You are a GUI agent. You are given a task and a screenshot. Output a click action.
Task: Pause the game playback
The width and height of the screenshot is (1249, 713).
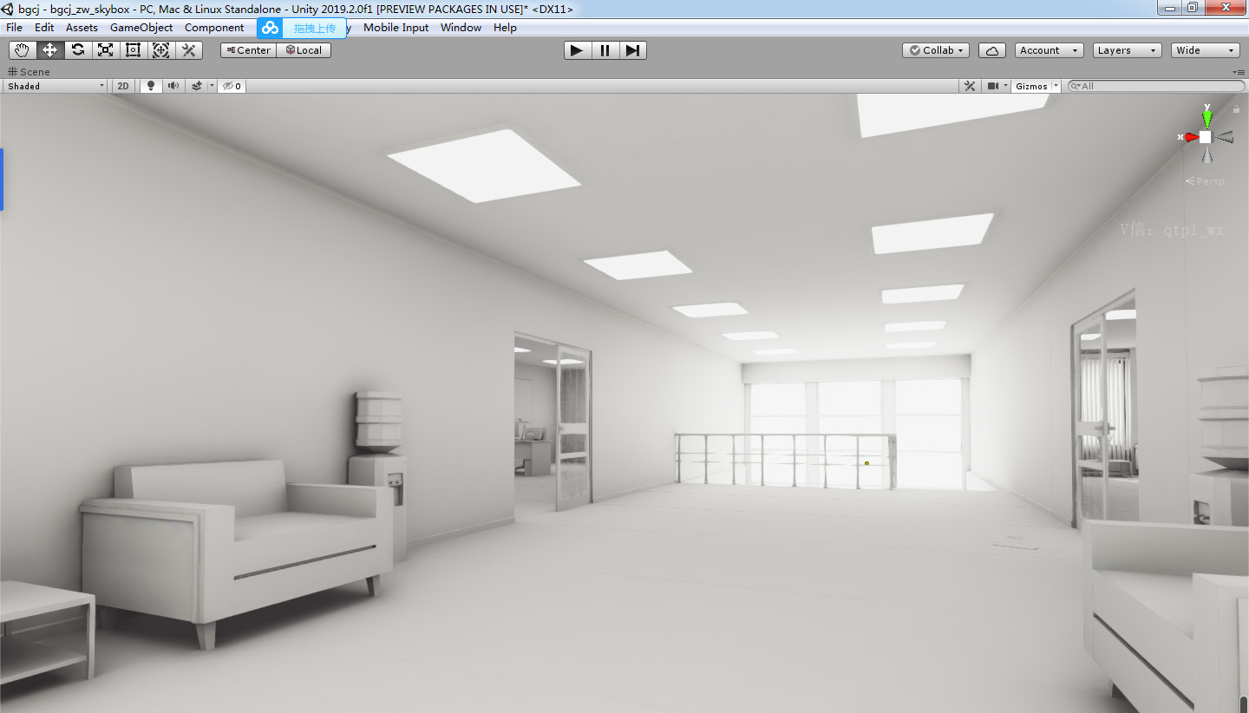[x=605, y=50]
